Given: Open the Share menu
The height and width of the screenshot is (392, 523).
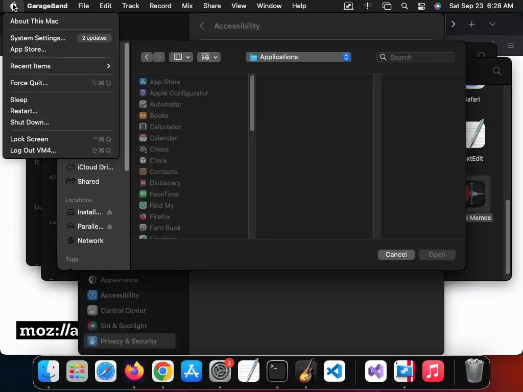Looking at the screenshot, I should click(x=212, y=6).
